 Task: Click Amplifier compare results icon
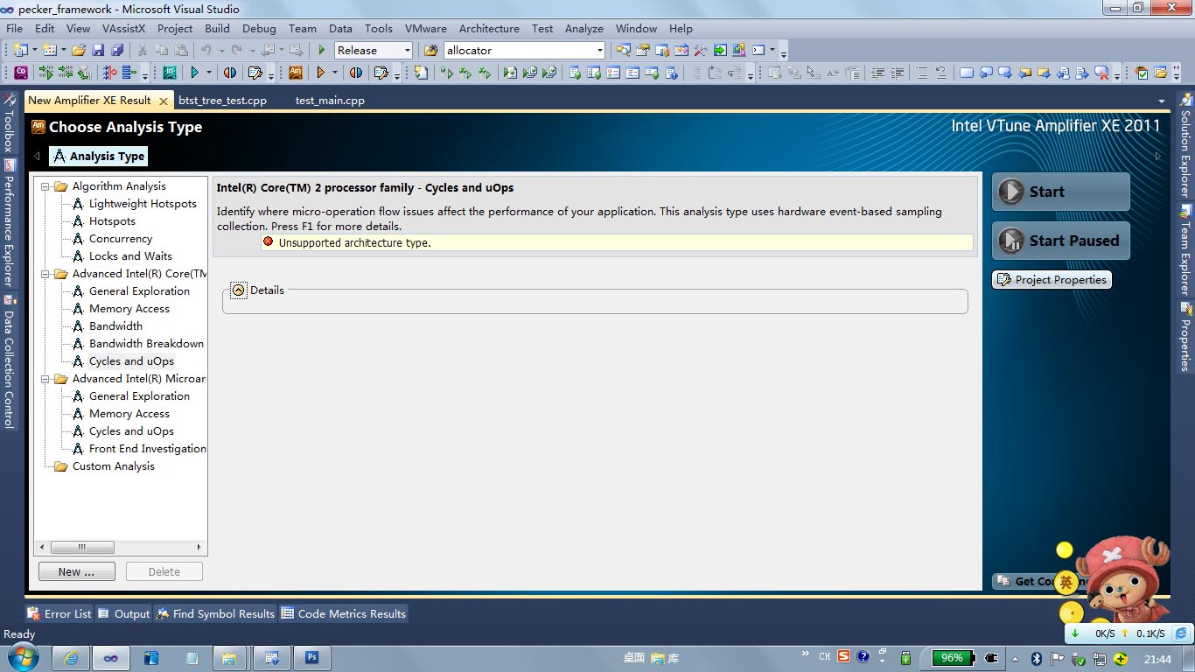[x=356, y=73]
